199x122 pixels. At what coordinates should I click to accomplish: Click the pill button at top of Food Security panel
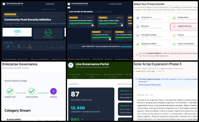[50, 4]
